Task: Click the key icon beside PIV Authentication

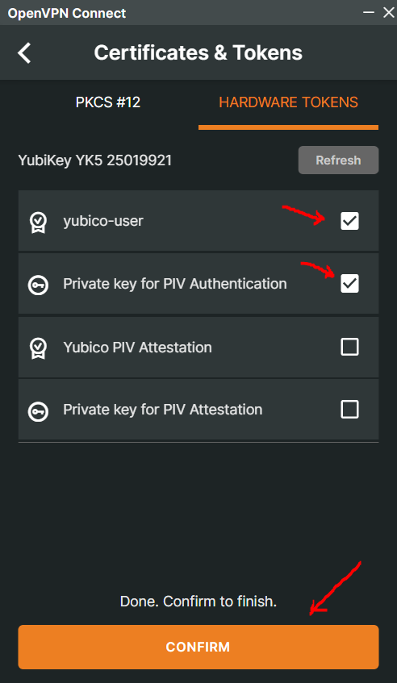Action: click(39, 285)
